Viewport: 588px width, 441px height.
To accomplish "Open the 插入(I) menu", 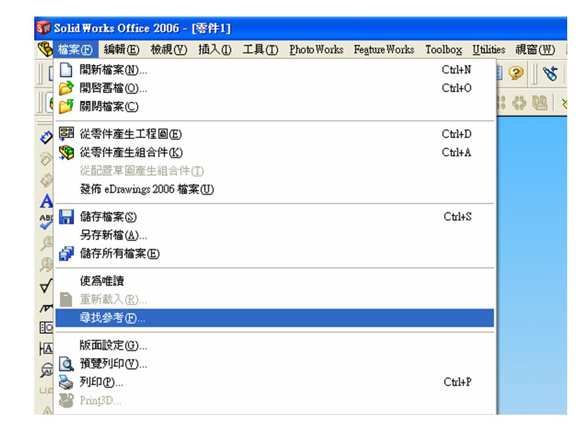I will coord(215,50).
